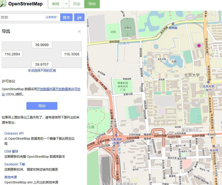Close the 导出 side panel
Screen dimensions: 222x185
click(79, 31)
